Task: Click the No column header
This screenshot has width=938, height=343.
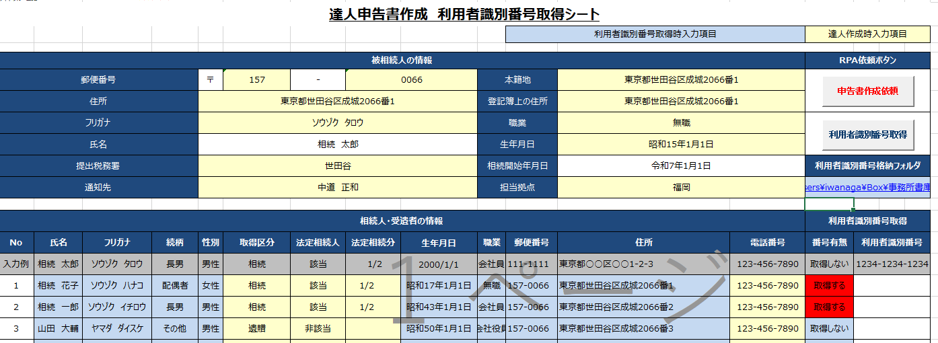Action: coord(16,242)
